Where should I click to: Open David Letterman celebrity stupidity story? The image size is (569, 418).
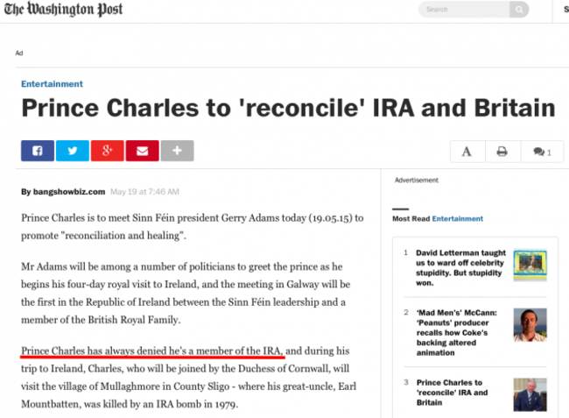click(x=460, y=267)
